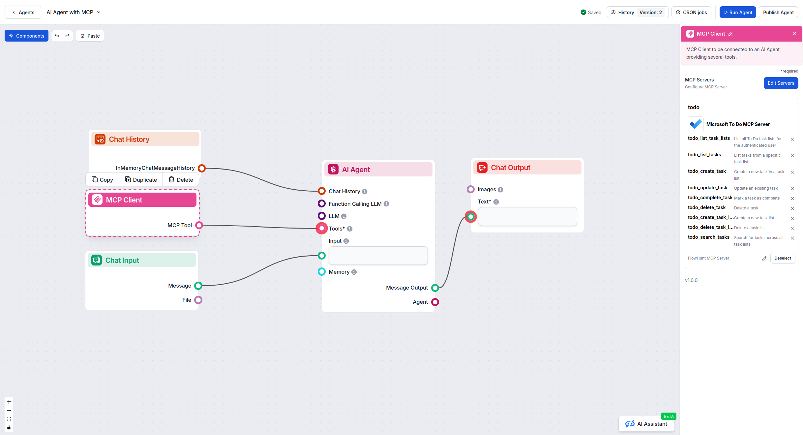Viewport: 803px width, 435px height.
Task: Deselect the todo_create_task tool
Action: point(792,172)
